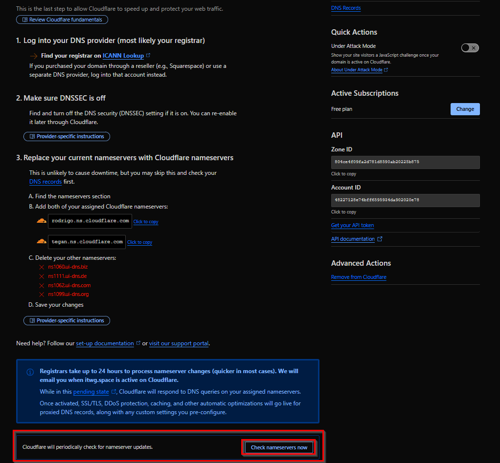Screen dimensions: 500x463
Task: Select the tegan.ns.cloudflare.com nameserver box
Action: [87, 242]
